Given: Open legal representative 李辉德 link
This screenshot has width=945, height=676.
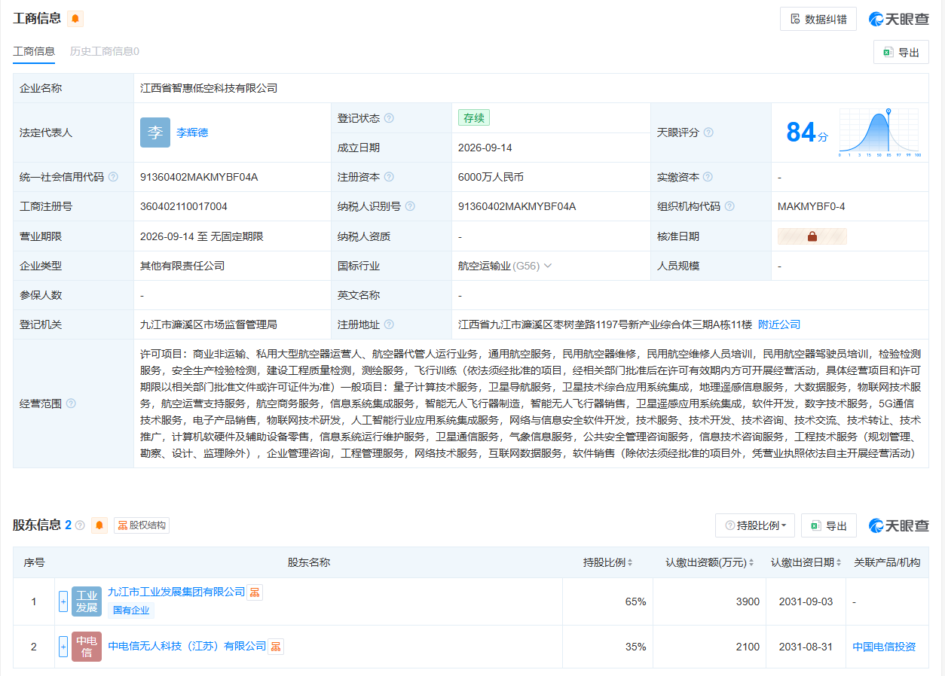Looking at the screenshot, I should click(192, 132).
